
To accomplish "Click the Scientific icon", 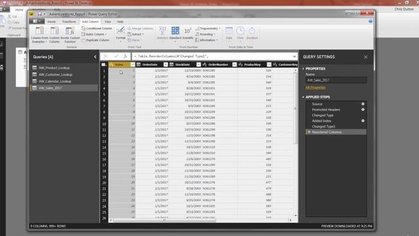I will pyautogui.click(x=188, y=31).
